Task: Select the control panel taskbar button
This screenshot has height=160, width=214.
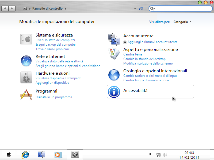Action: (x=75, y=155)
